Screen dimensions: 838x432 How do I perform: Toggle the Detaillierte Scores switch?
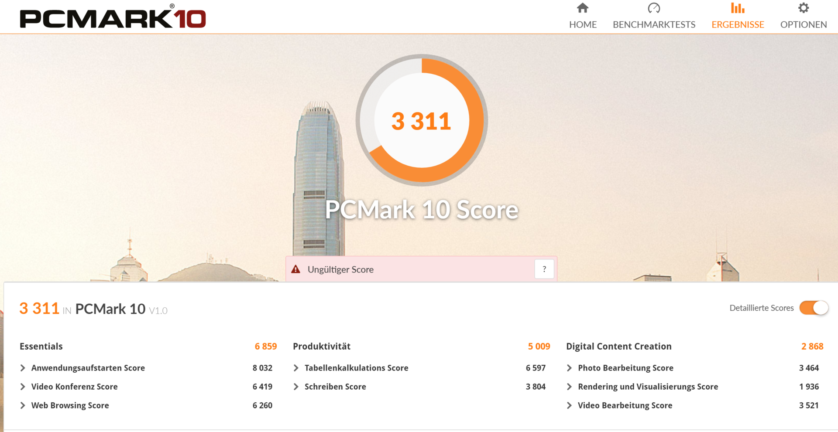click(814, 308)
